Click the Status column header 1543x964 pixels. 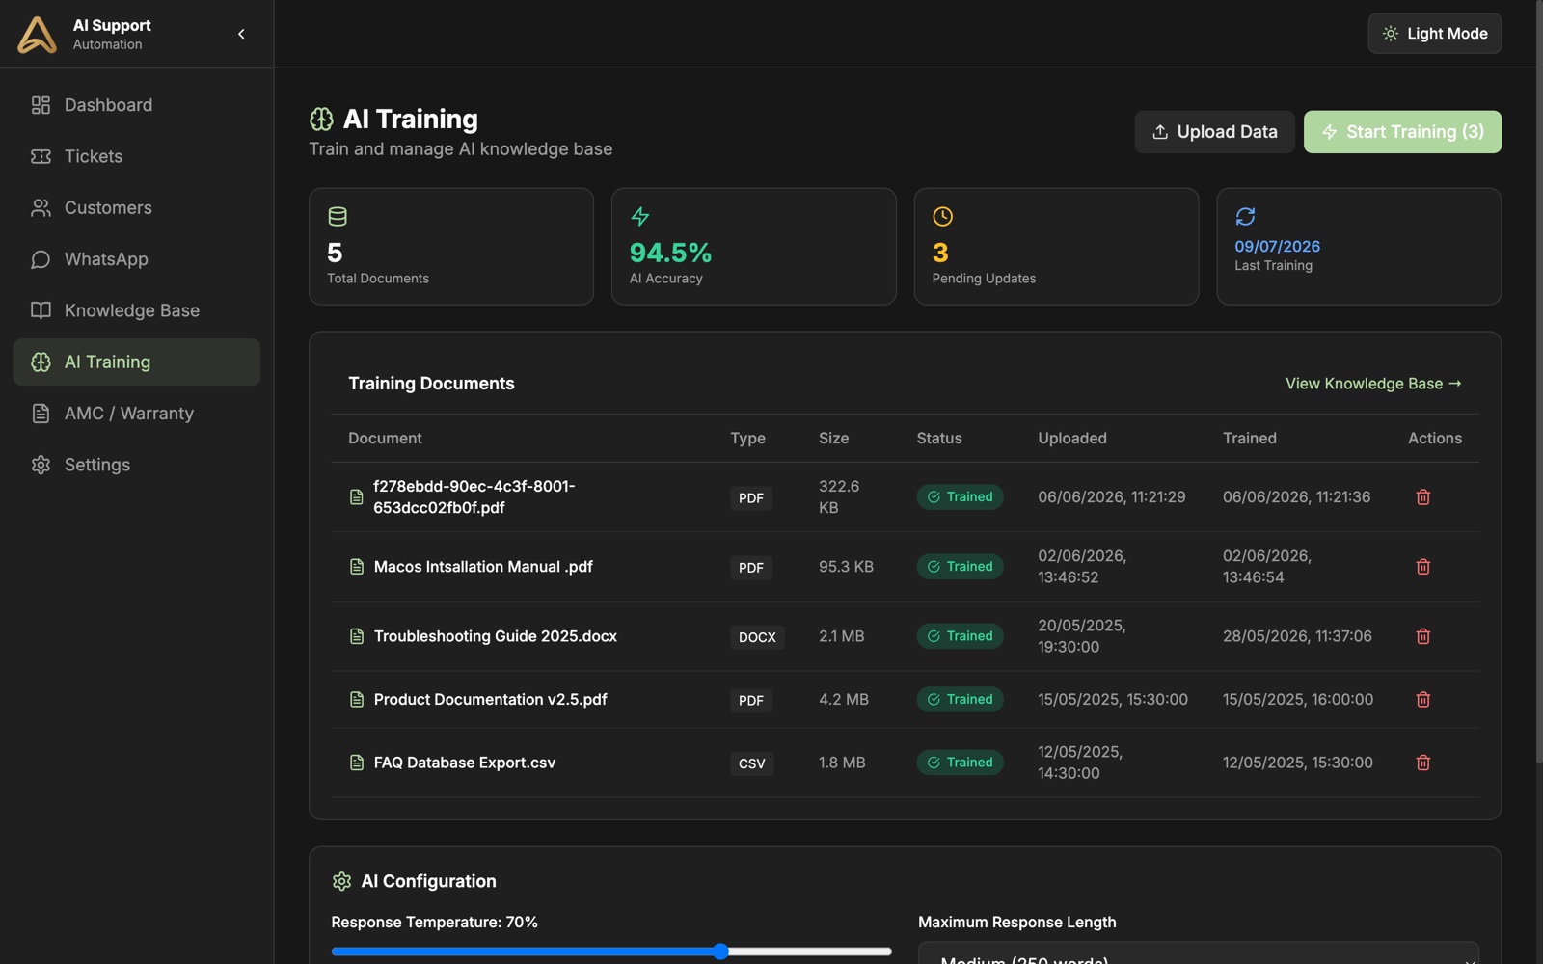point(939,438)
